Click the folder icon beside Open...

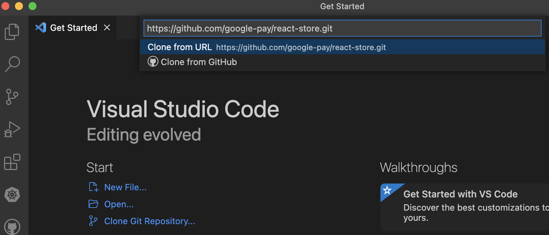click(93, 204)
